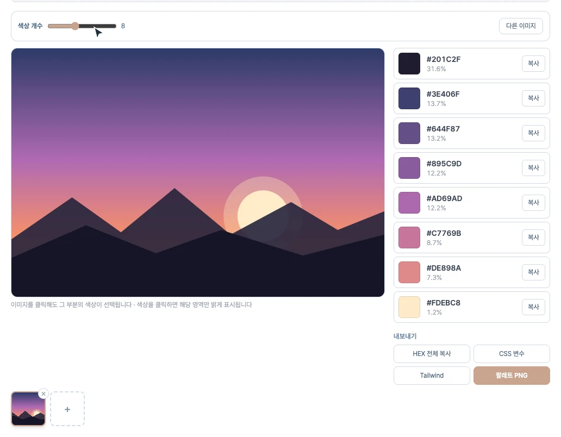Click HEX 전체 복사 export button

tap(432, 354)
